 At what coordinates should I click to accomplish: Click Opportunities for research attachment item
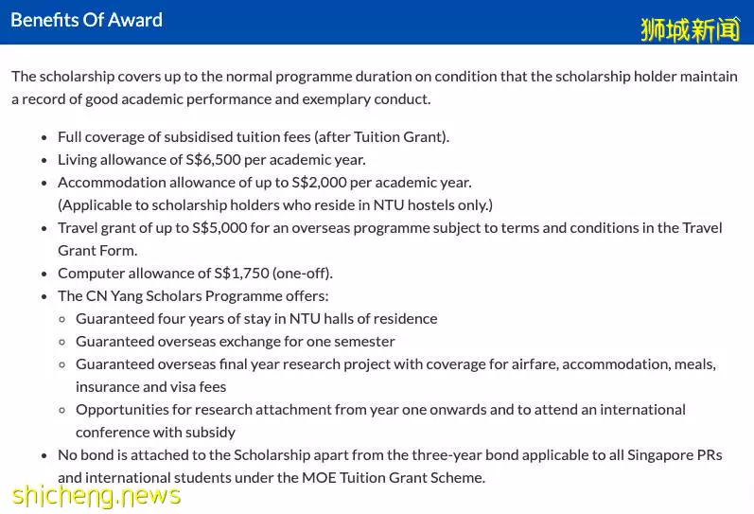[x=380, y=410]
